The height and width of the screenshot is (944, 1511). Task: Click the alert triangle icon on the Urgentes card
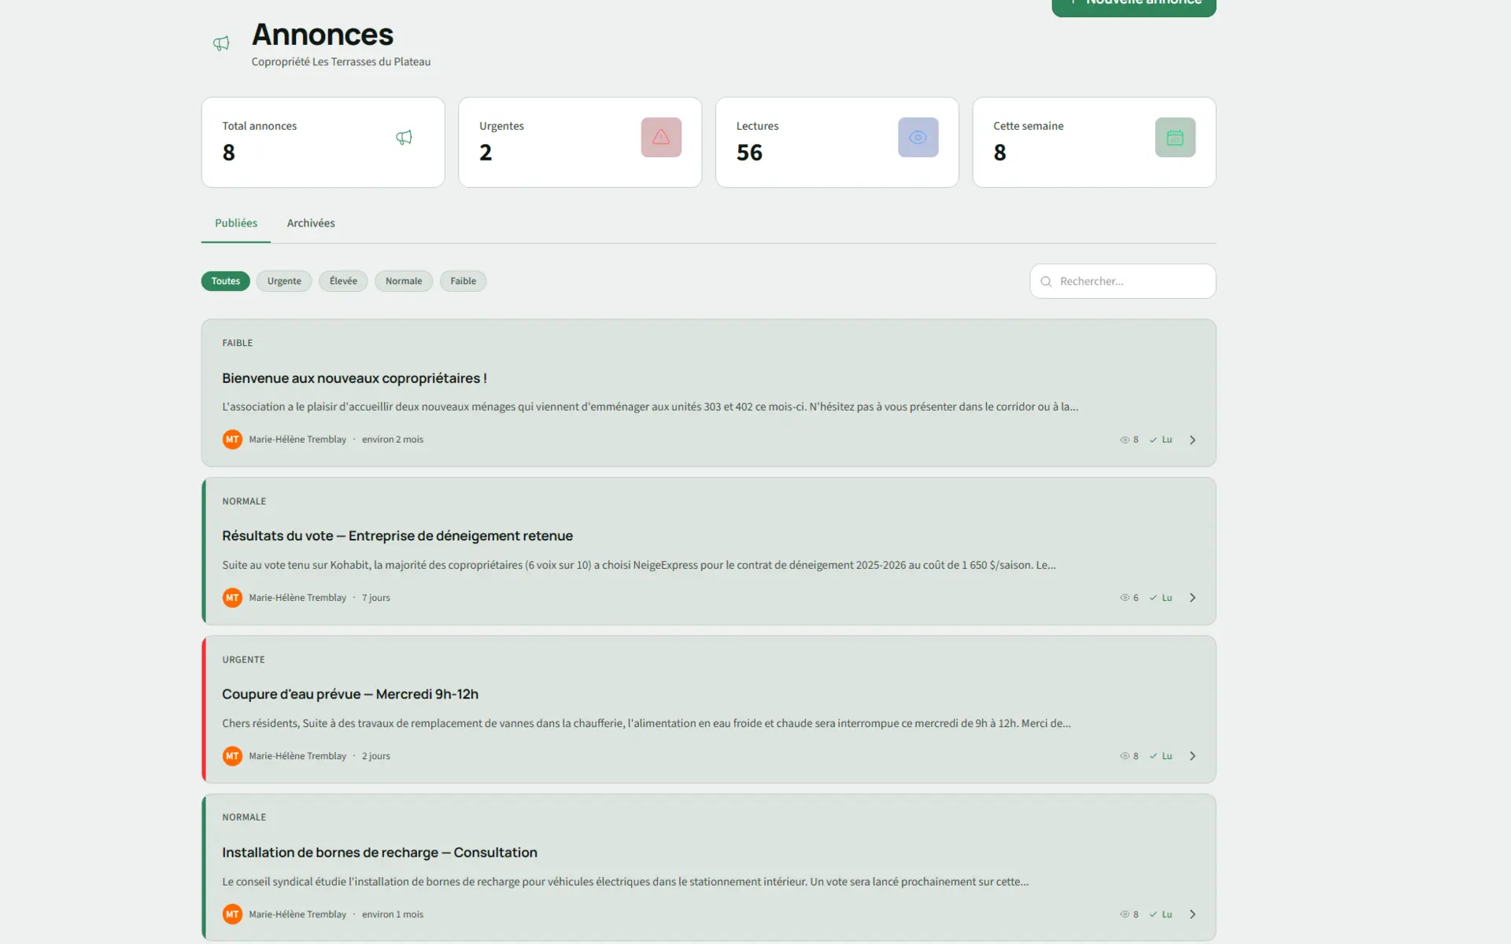[661, 137]
